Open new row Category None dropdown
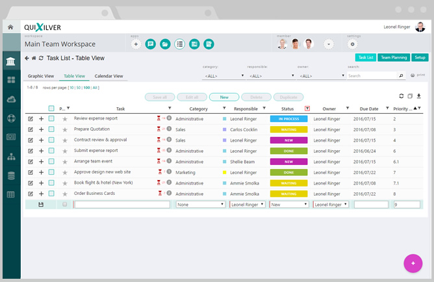Viewport: 434px width, 282px height. 200,205
